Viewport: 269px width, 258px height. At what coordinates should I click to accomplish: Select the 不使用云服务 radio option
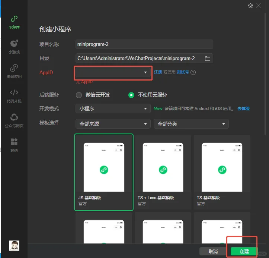[131, 95]
